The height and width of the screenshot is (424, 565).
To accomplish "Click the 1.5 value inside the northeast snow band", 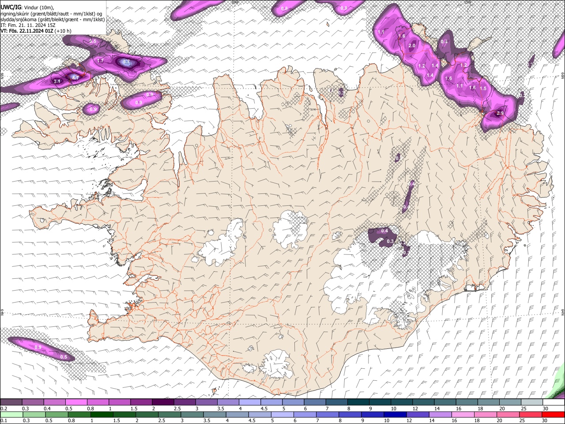I will pyautogui.click(x=483, y=88).
